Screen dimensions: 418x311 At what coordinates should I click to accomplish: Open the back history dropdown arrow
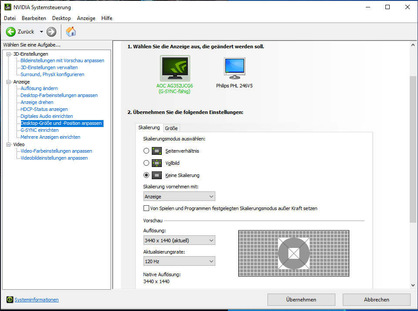(41, 32)
